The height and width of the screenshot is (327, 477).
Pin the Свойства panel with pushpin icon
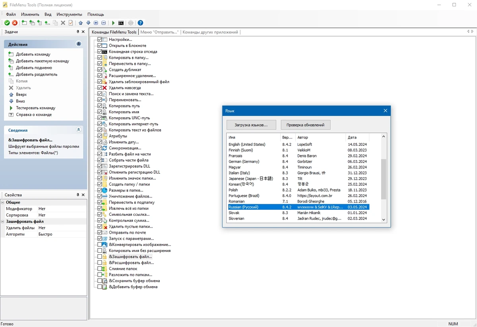pos(78,195)
